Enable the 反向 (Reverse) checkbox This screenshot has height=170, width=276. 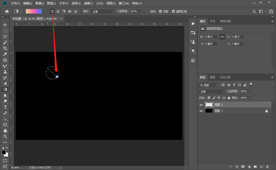(147, 11)
